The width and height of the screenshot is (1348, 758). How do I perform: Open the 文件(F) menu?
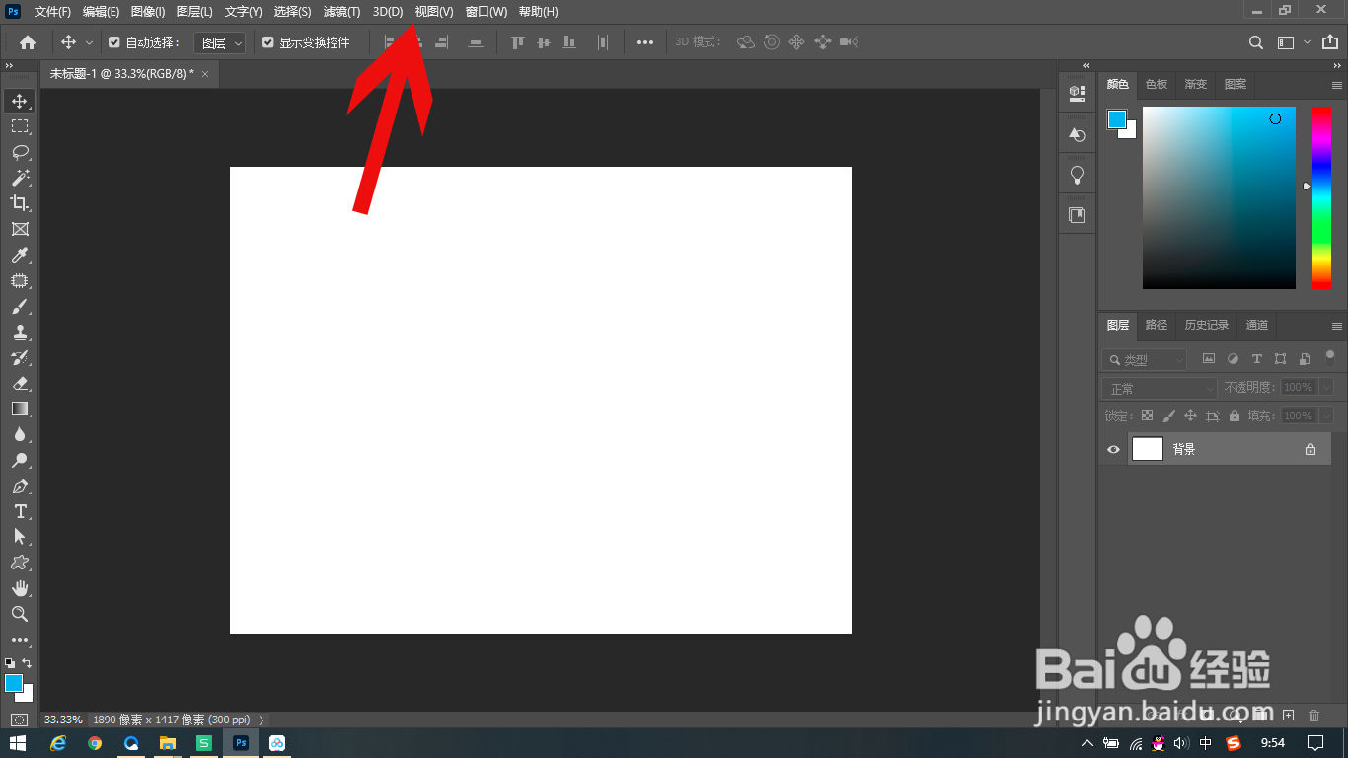coord(52,12)
